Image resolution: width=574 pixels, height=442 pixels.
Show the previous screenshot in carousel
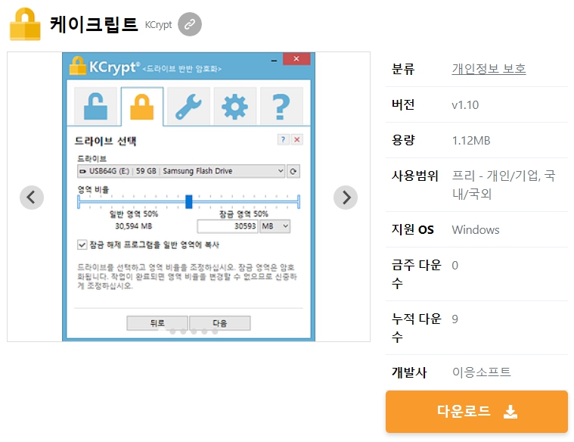pyautogui.click(x=32, y=198)
